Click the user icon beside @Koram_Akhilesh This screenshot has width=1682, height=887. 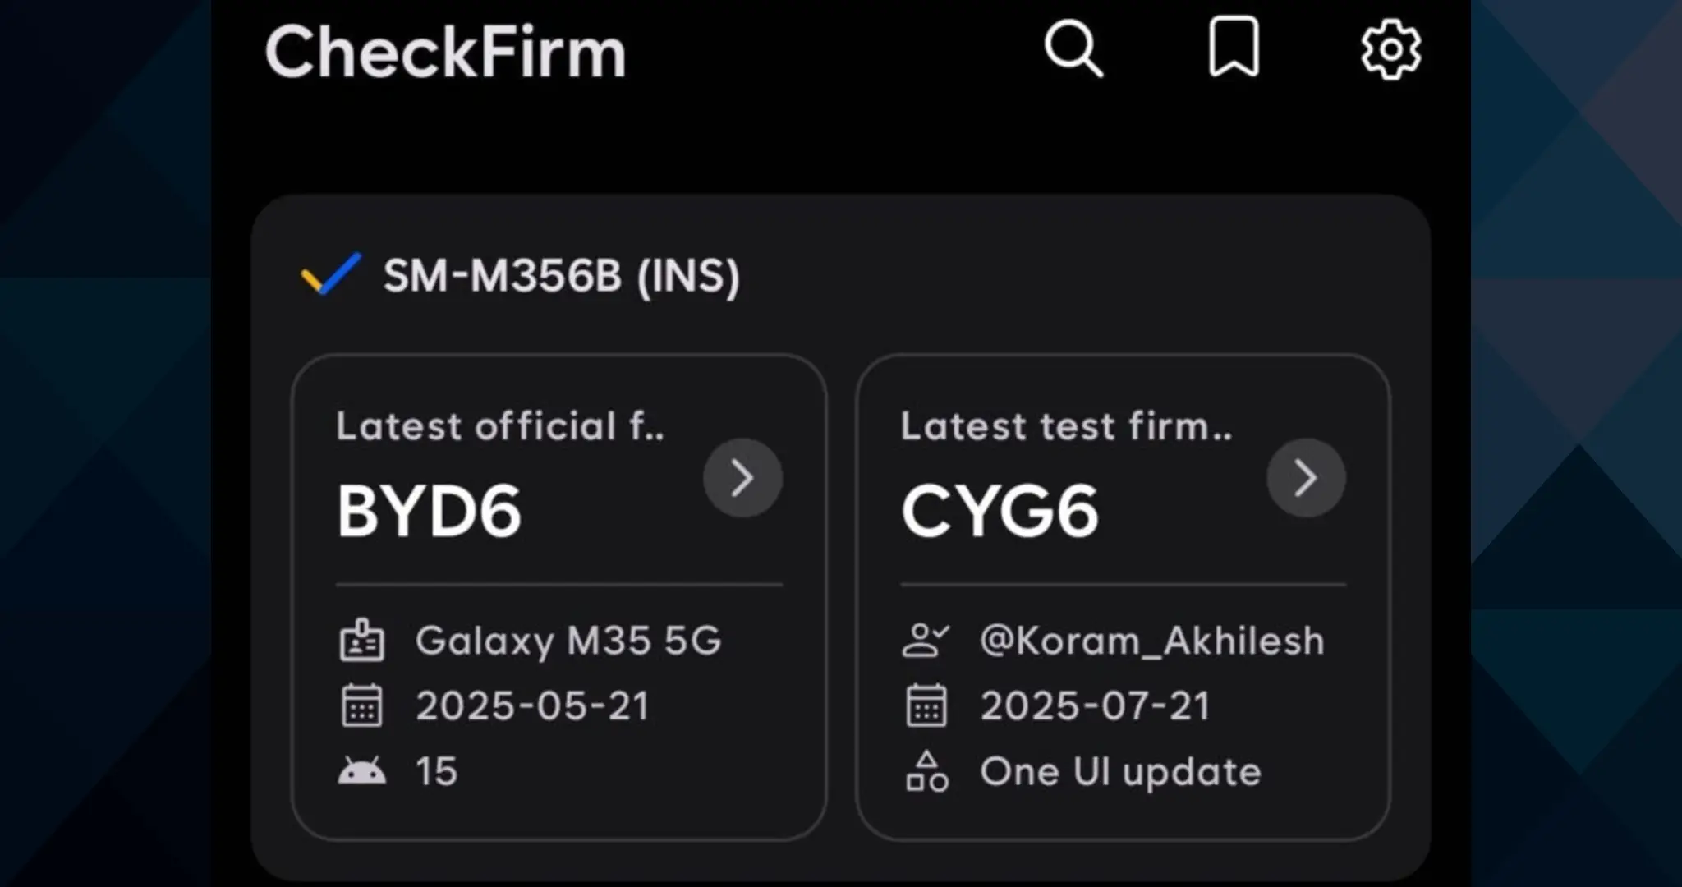tap(926, 641)
